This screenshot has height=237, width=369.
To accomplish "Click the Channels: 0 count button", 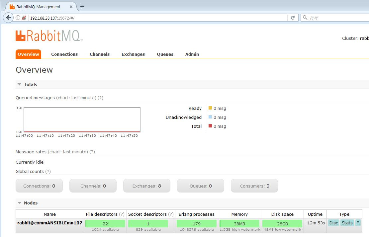I will 93,186.
